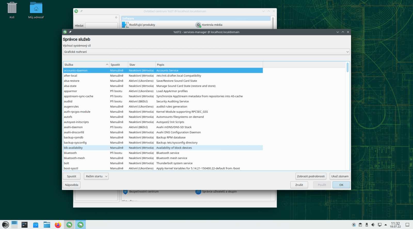Open Správce uživatelů a skupin in Control Center
413x229 pixels.
click(216, 192)
